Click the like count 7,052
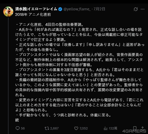The width and height of the screenshot is (148, 134). pos(84,128)
